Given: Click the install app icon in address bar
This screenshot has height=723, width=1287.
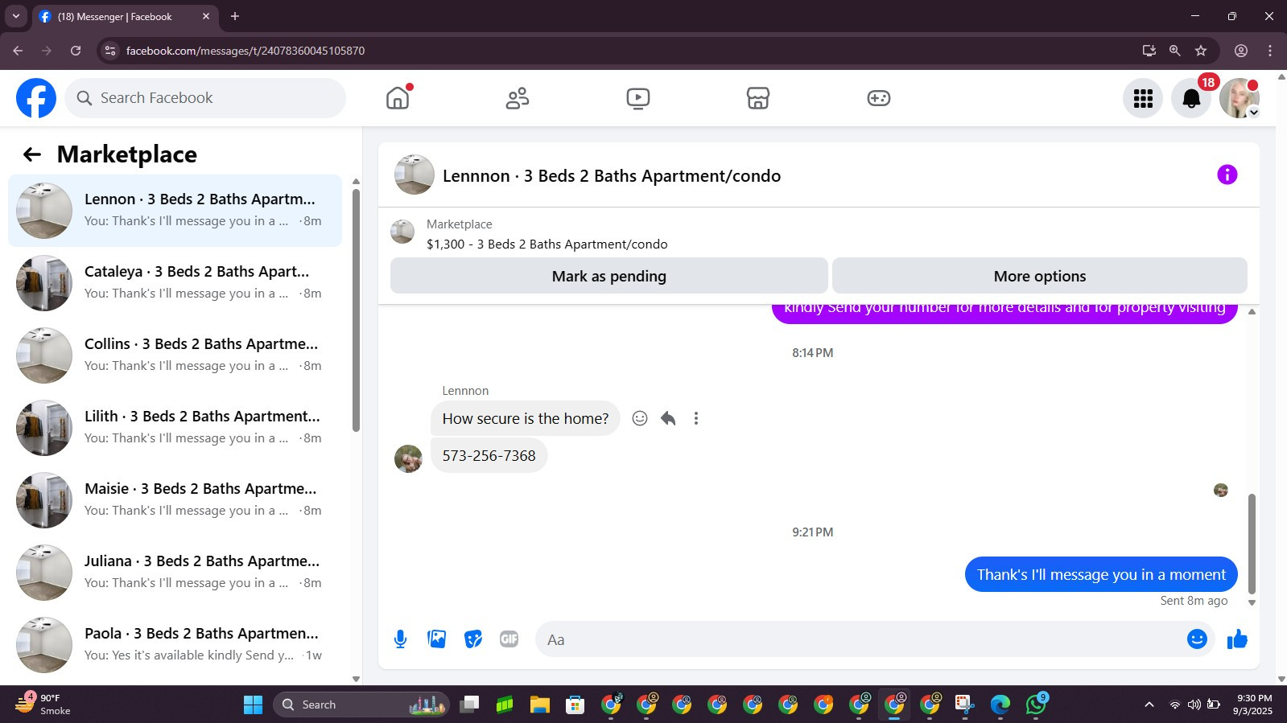Looking at the screenshot, I should (1149, 51).
